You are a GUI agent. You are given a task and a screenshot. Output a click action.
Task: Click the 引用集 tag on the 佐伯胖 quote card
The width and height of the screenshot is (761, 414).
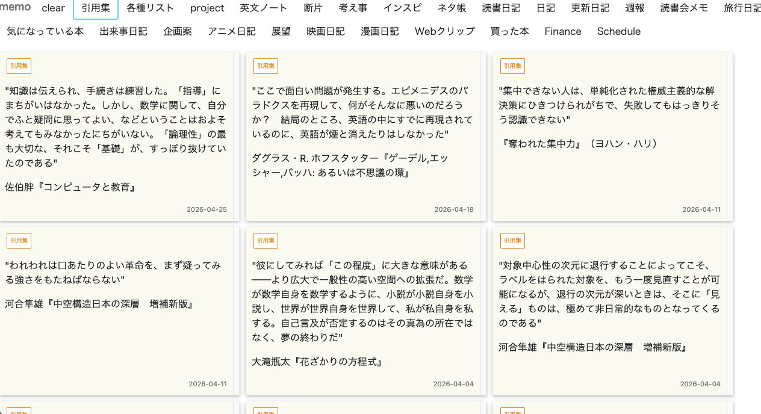coord(19,66)
